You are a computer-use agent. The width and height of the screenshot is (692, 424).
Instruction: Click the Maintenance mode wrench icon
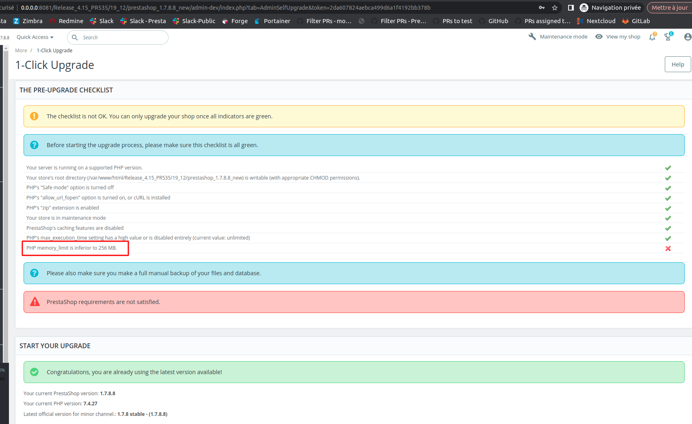pyautogui.click(x=532, y=36)
